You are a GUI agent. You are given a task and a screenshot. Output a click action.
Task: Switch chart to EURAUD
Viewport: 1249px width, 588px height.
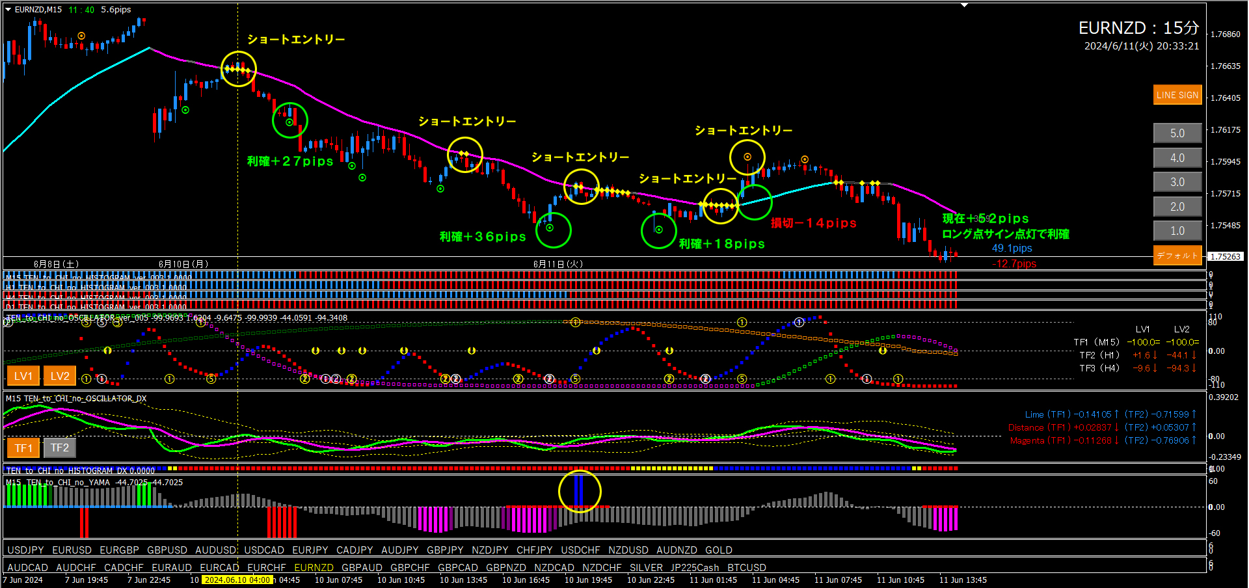click(172, 568)
